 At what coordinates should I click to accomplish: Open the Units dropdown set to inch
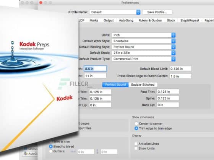144,35
